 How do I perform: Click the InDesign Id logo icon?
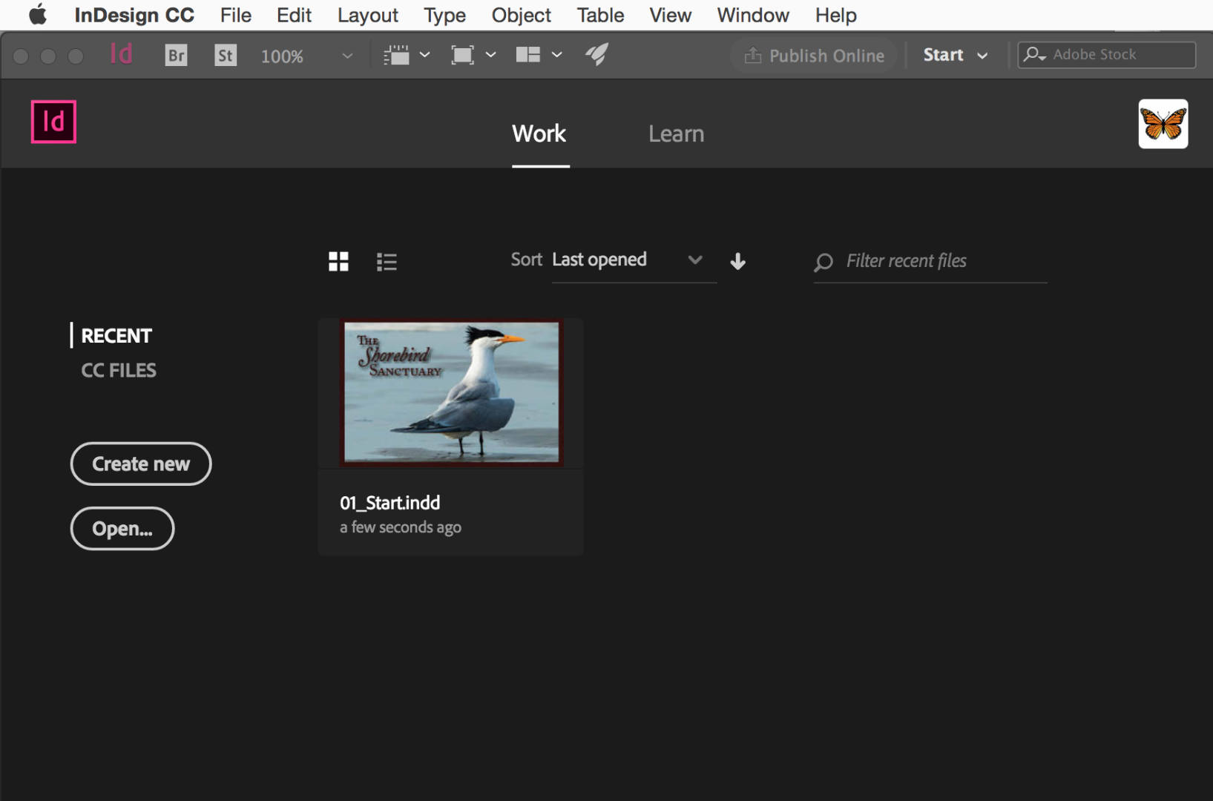[x=121, y=54]
